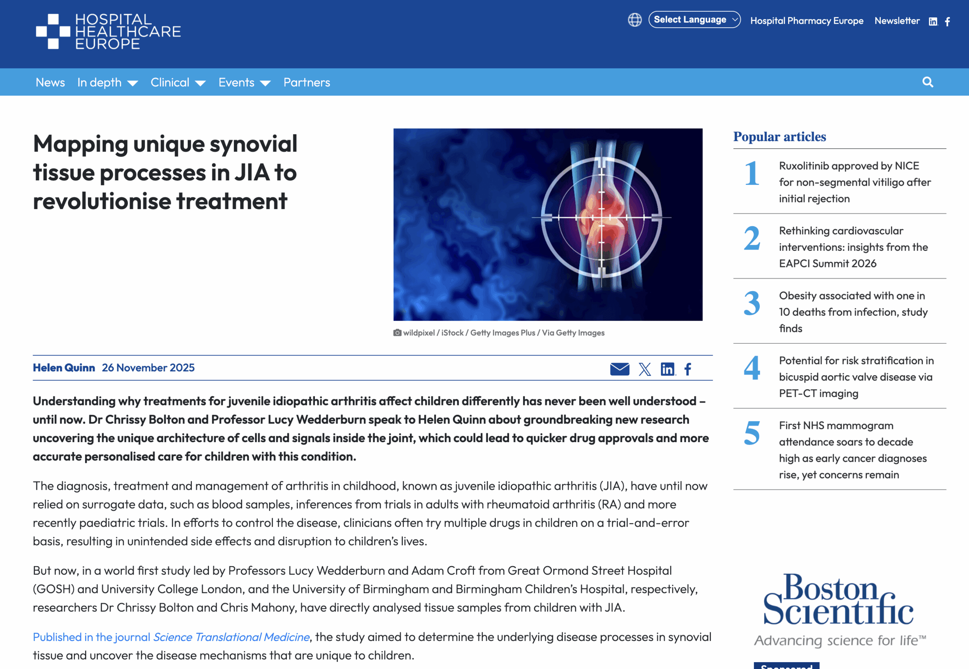Screen dimensions: 969x669
Task: Open the Newsletter page
Action: point(897,20)
